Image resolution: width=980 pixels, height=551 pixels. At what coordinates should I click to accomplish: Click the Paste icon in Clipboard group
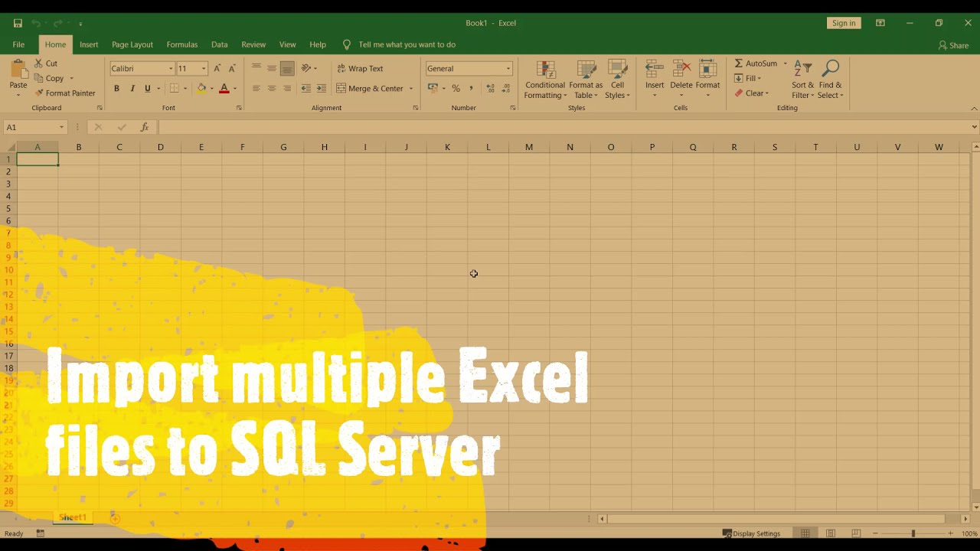click(18, 70)
